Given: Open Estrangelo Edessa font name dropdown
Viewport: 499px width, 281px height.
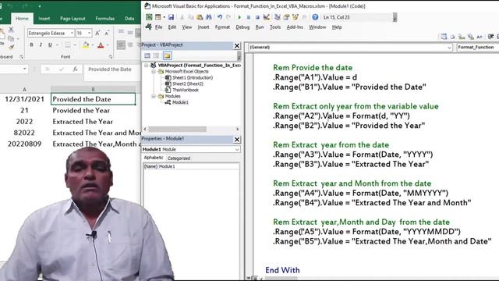Looking at the screenshot, I should point(72,33).
